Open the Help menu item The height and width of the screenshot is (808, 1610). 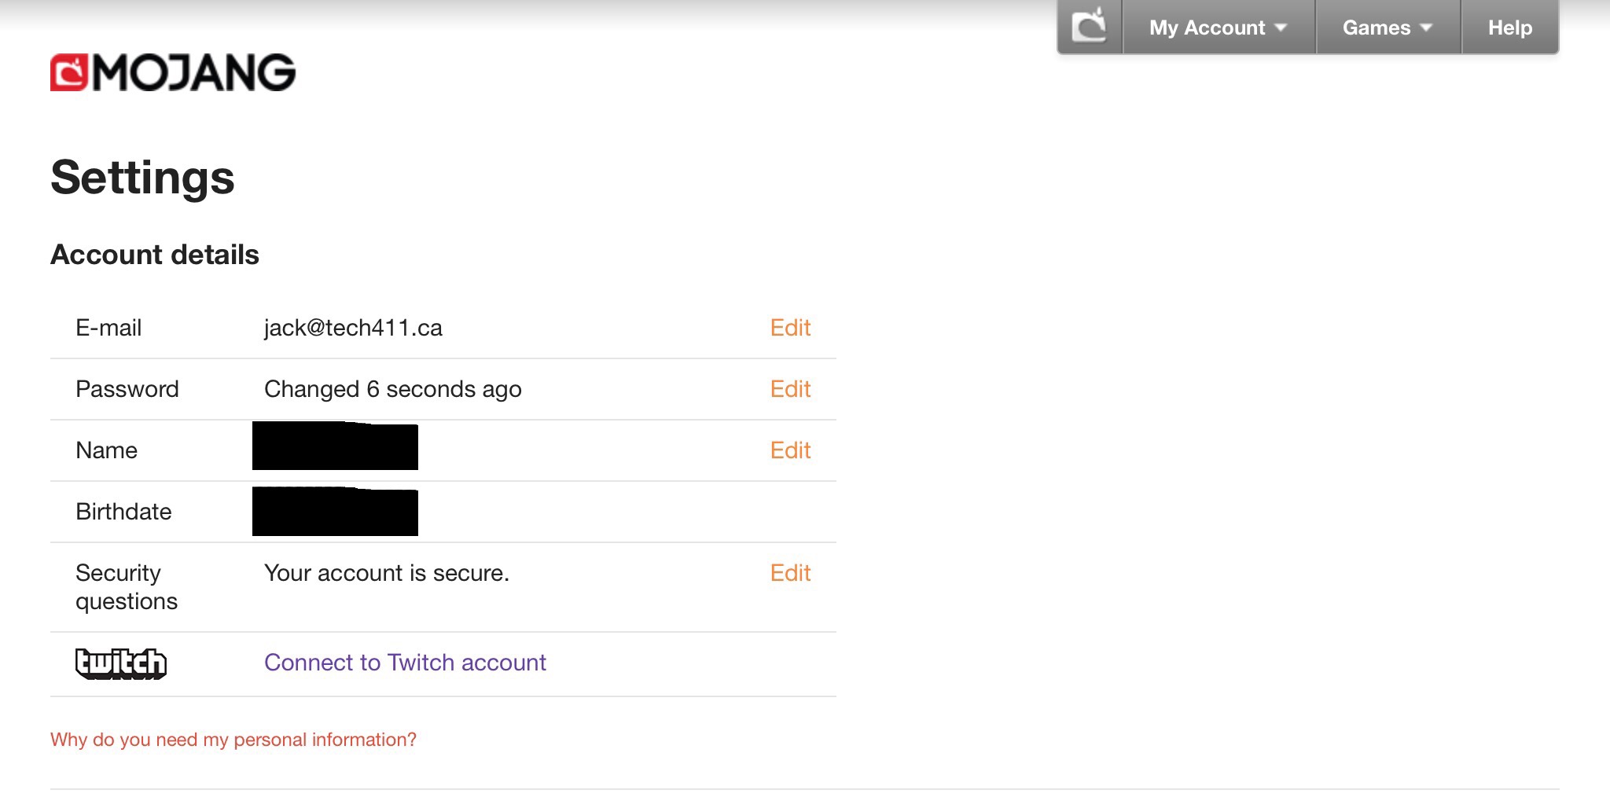[1510, 28]
